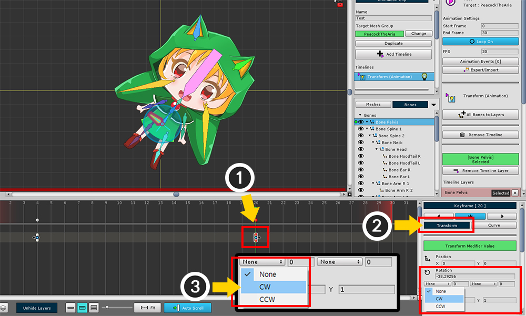The image size is (526, 316).
Task: Open the Curve tab in the keyframe panel
Action: [x=494, y=226]
